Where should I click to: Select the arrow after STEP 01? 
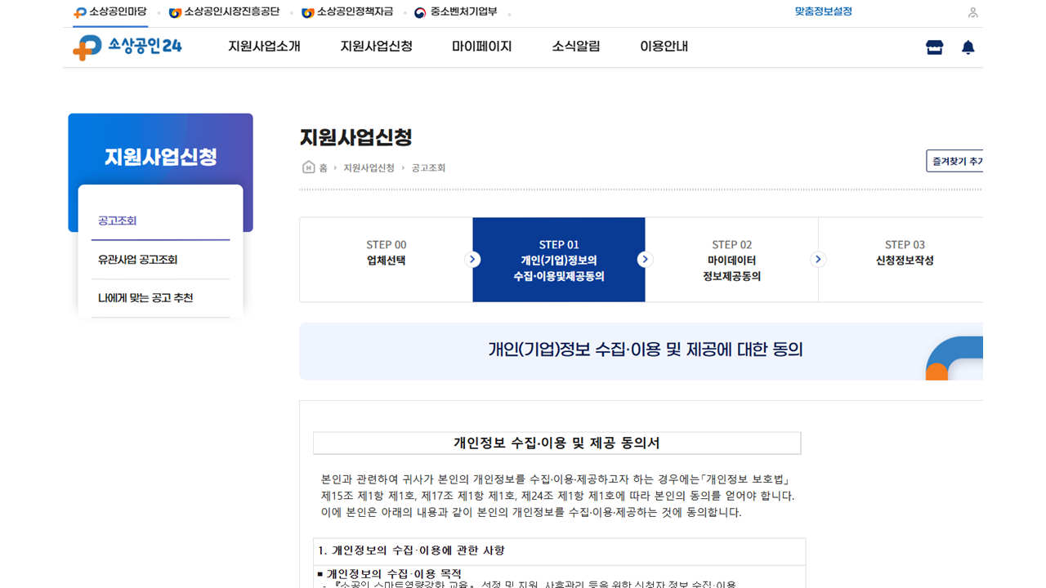(x=645, y=260)
